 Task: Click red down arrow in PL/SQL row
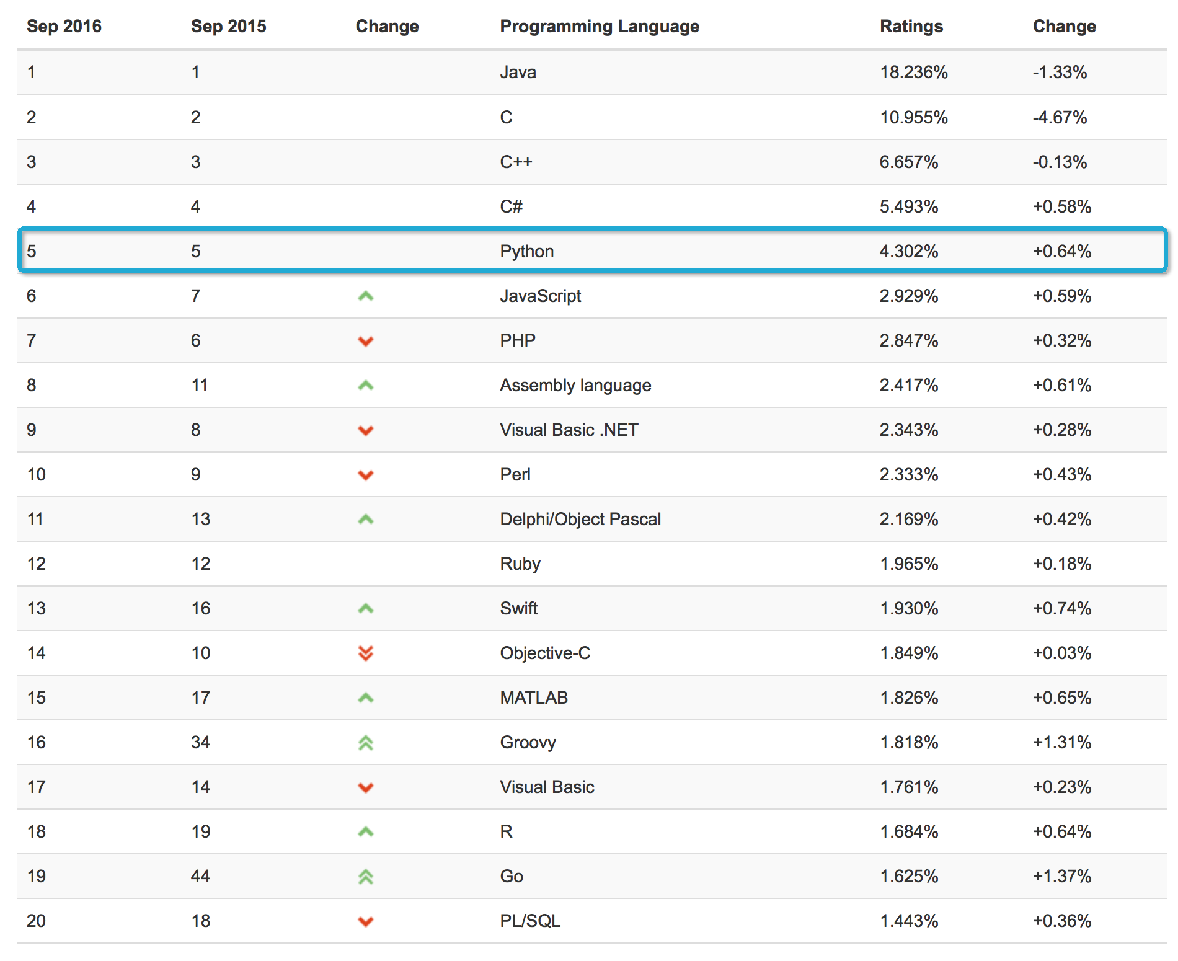366,921
